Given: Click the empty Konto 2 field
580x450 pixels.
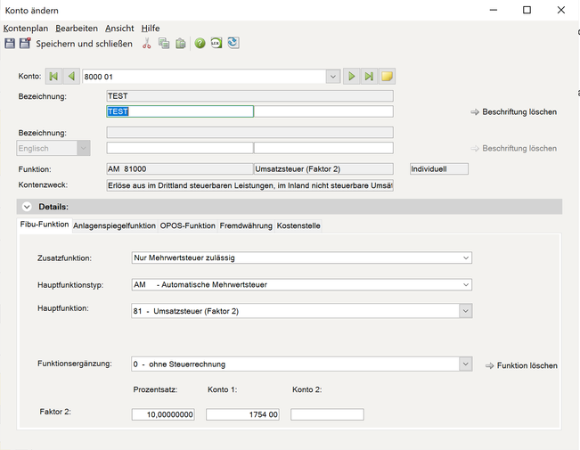Looking at the screenshot, I should tap(327, 414).
